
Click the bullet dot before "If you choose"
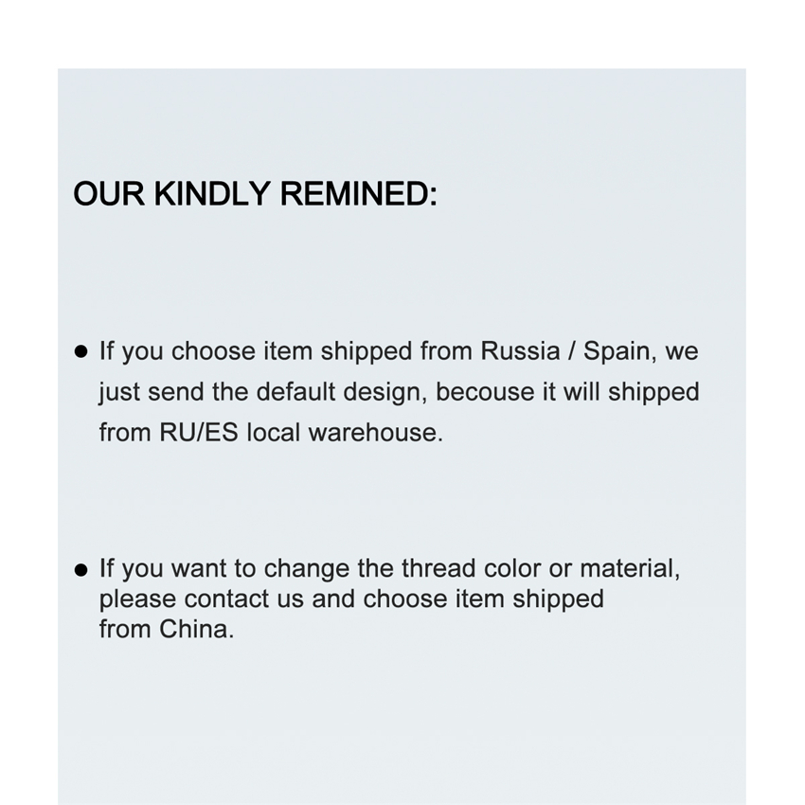pos(81,352)
